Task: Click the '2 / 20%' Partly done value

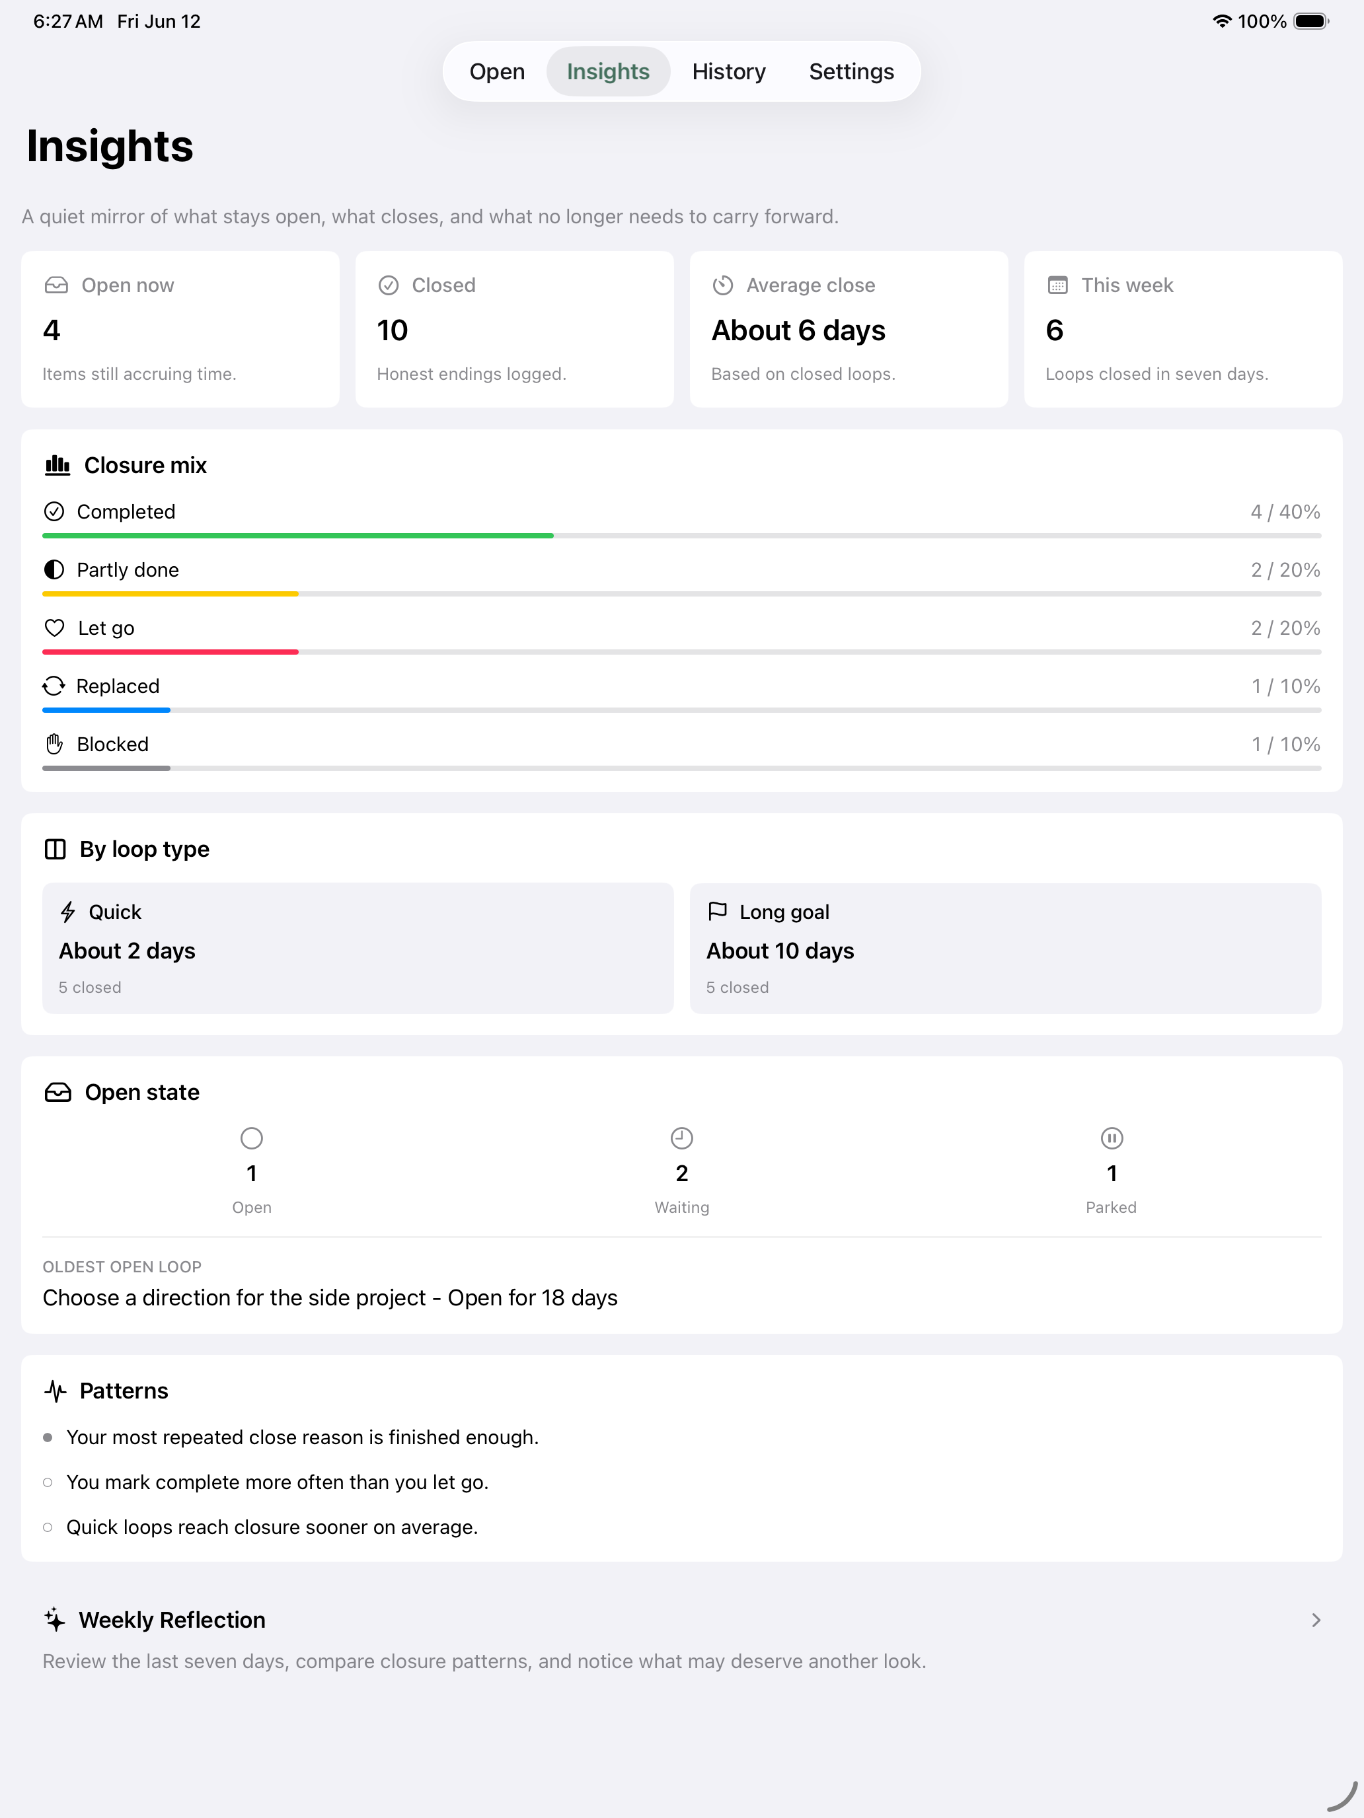Action: tap(1285, 569)
